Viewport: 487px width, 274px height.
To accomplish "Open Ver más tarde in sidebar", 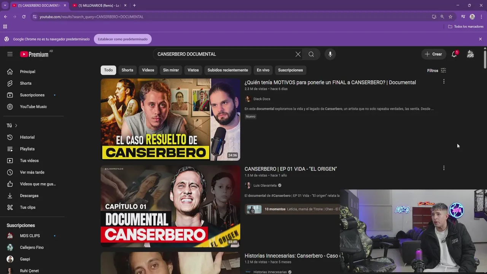I will point(32,172).
